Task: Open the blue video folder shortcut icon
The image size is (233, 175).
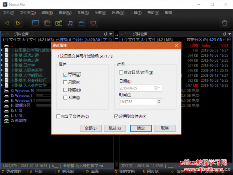Action: [x=82, y=23]
